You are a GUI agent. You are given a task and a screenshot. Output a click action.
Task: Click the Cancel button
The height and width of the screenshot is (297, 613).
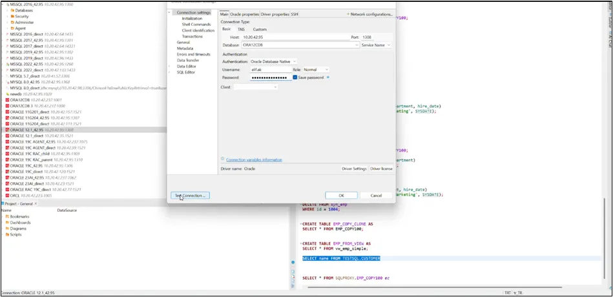tap(376, 196)
